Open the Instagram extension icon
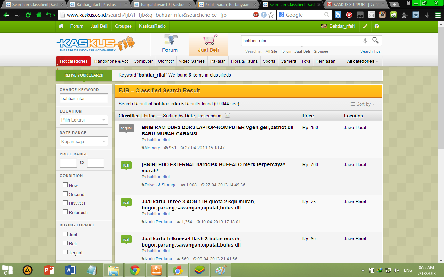Viewport: 444px width, 277px height. tap(382, 15)
